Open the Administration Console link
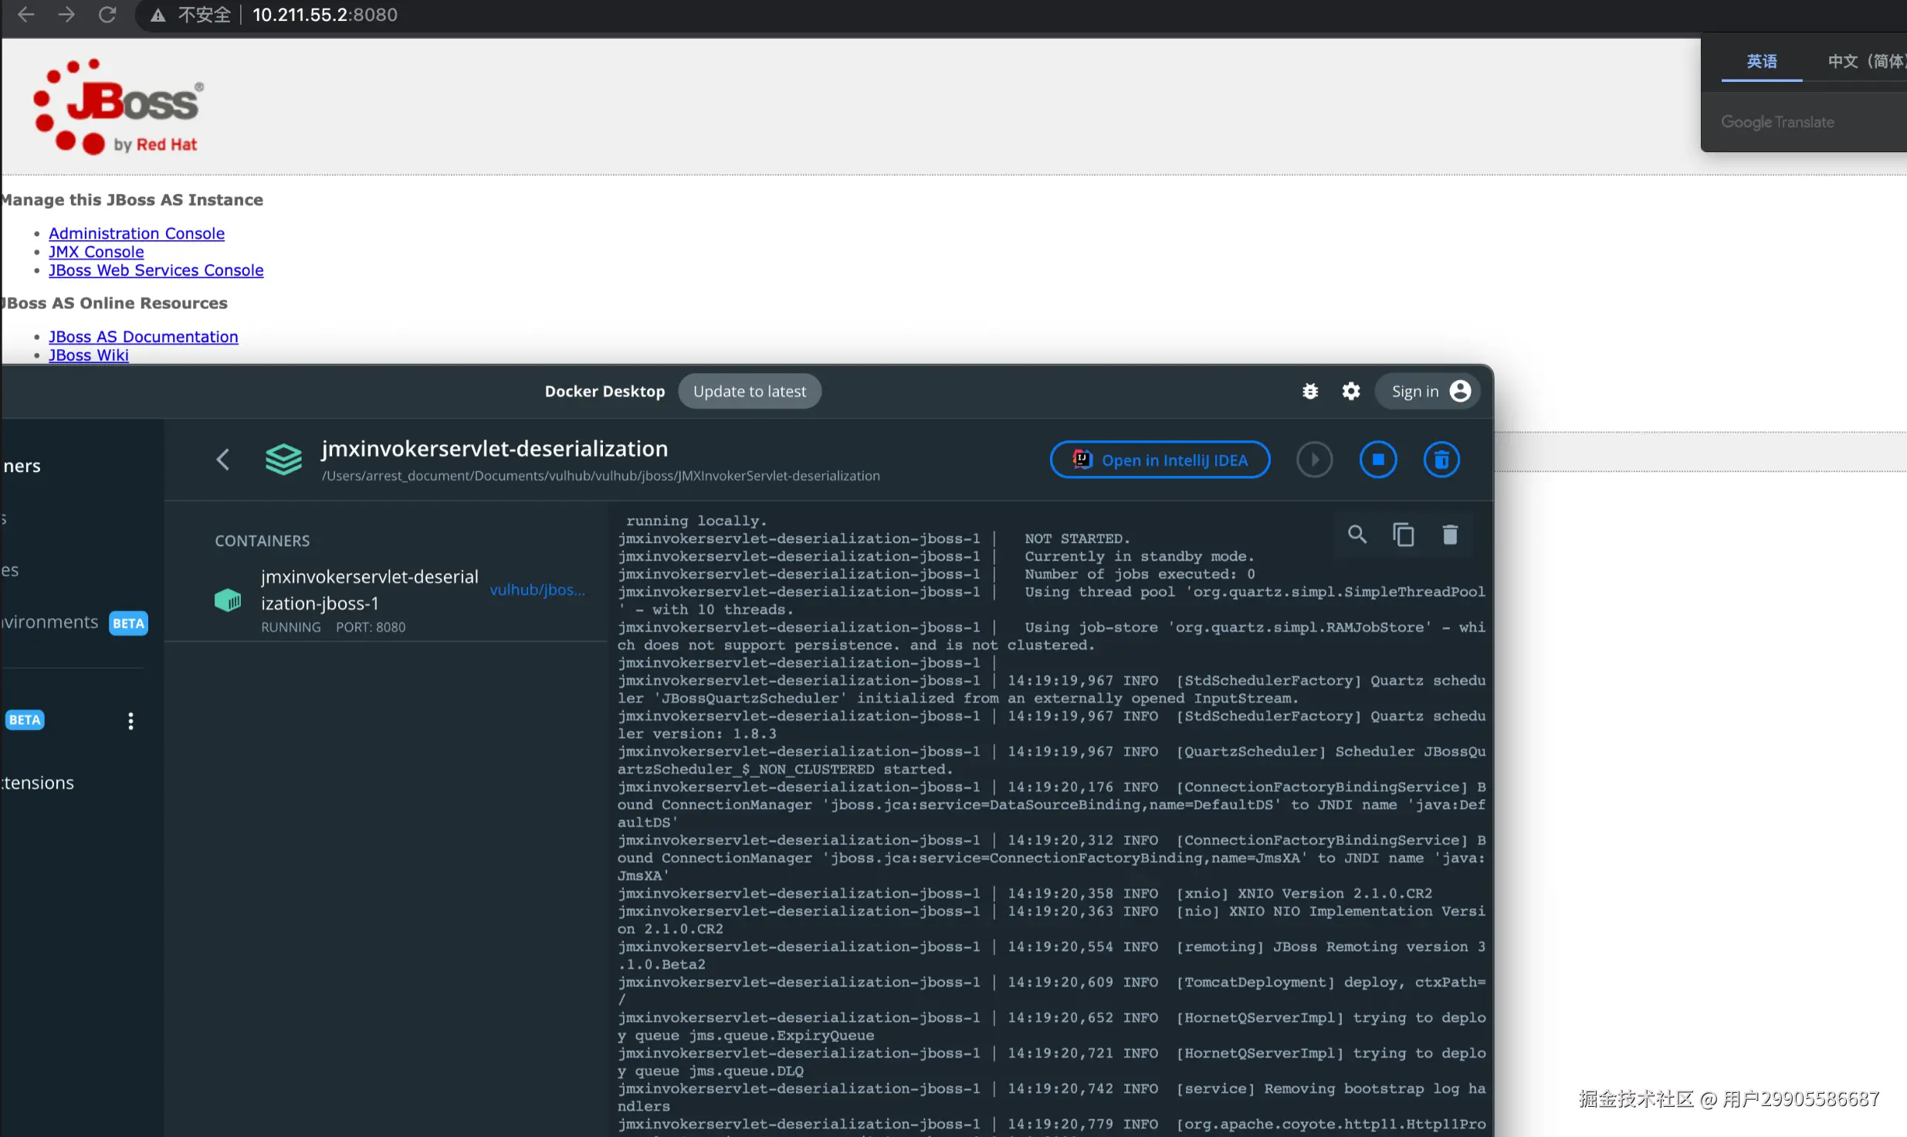1907x1137 pixels. pos(137,233)
